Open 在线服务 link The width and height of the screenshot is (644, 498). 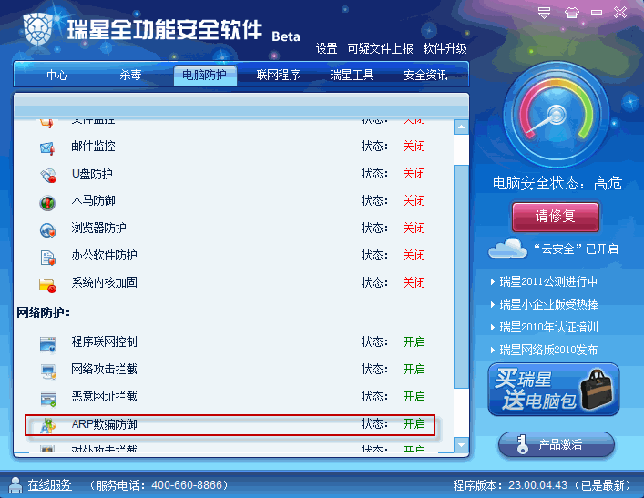pyautogui.click(x=49, y=485)
